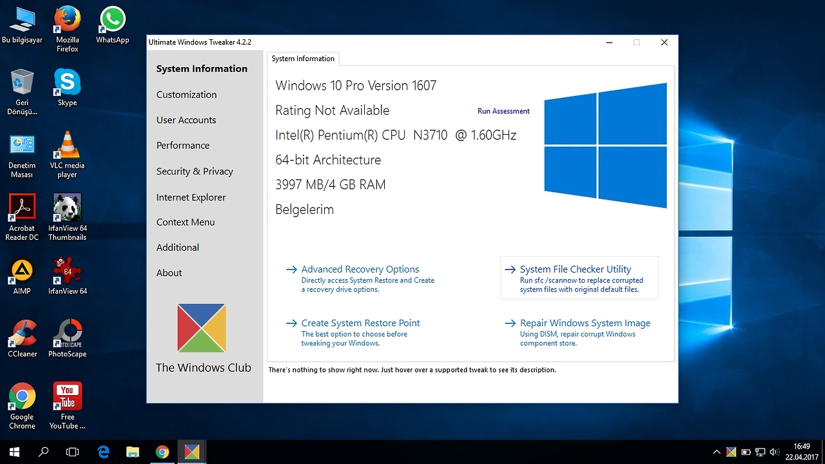
Task: Open the volume tray icon
Action: (775, 452)
